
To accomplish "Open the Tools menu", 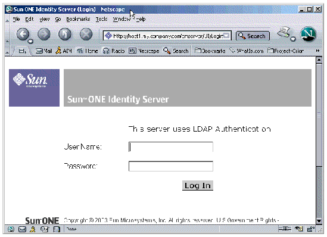I will pyautogui.click(x=101, y=19).
